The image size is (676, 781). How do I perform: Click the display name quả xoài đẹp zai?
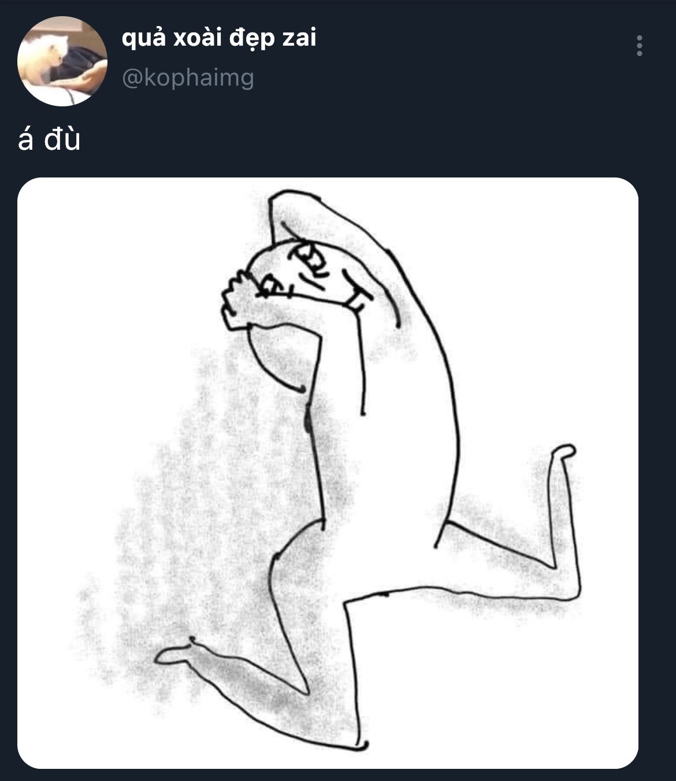[x=219, y=38]
